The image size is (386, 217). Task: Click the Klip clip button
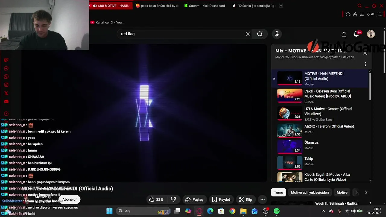(245, 200)
